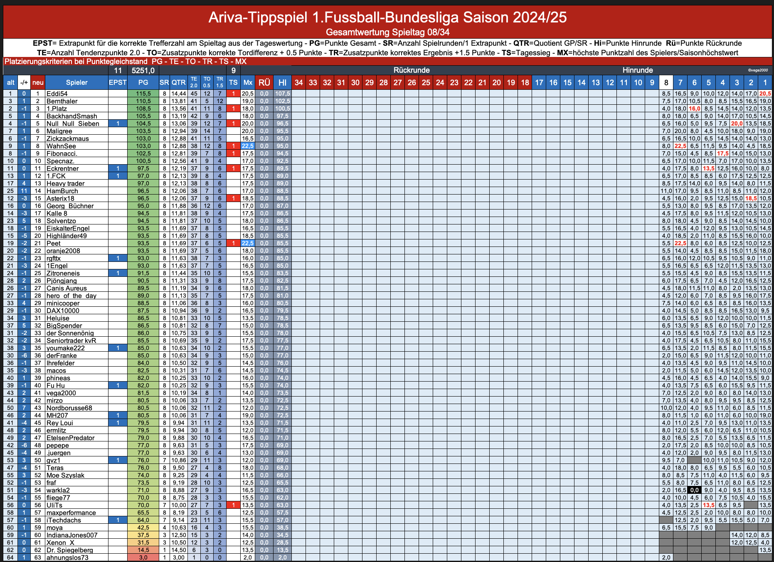Select player name Highländer49
The image size is (774, 562).
67,236
